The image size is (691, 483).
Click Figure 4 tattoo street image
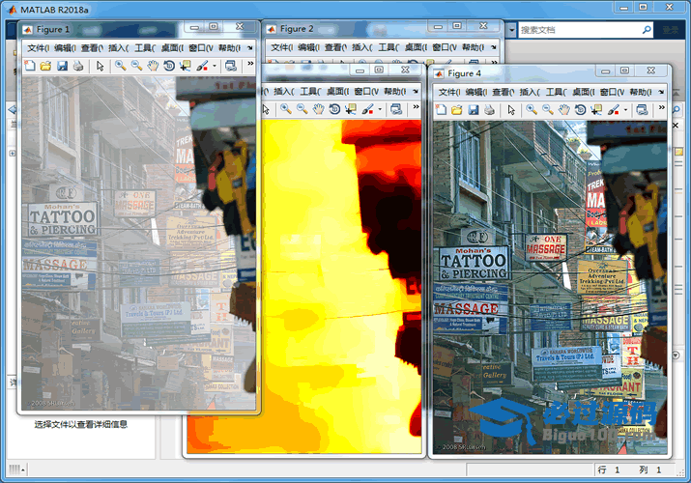tap(550, 287)
